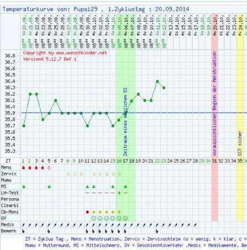
Task: Click the red menstruation drop on cycle day 3
Action: [x=36, y=168]
